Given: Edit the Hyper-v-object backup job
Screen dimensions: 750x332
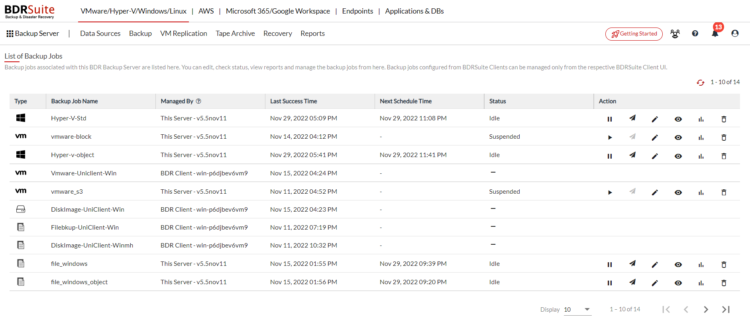Looking at the screenshot, I should tap(655, 156).
